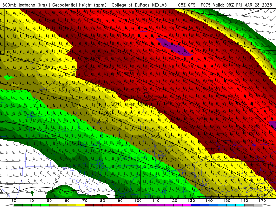The height and width of the screenshot is (207, 276).
Task: Click the 150 knot legend label
Action: click(x=227, y=201)
